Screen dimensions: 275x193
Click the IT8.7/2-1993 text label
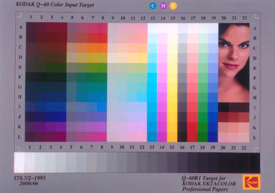point(30,178)
